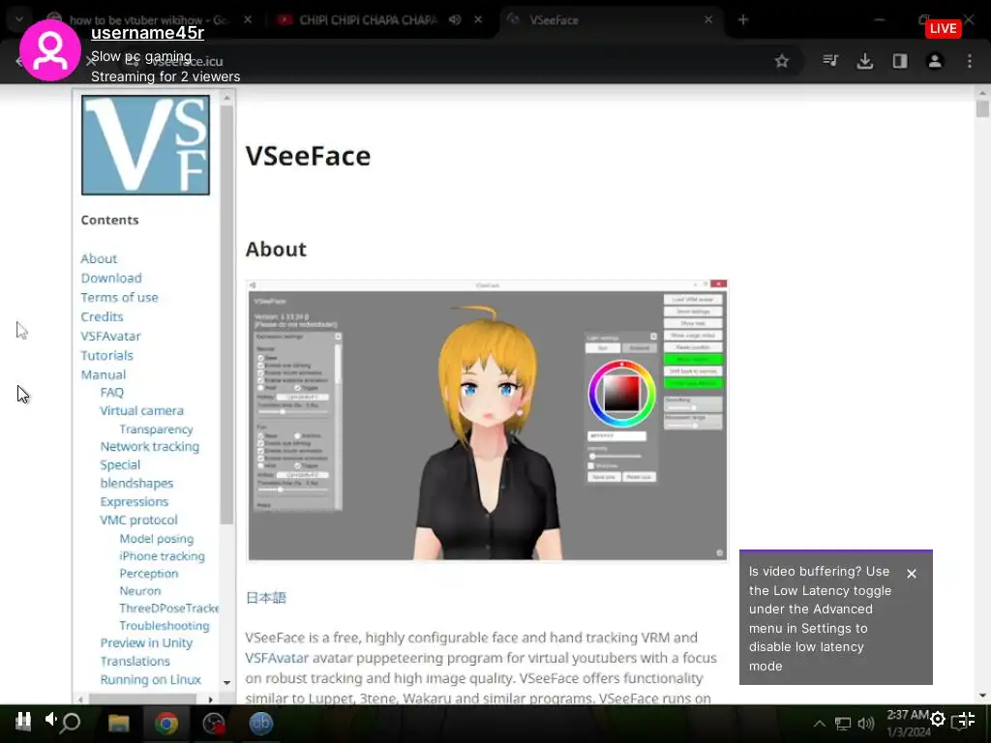Open the media control icon in Chrome toolbar
991x743 pixels.
[830, 61]
